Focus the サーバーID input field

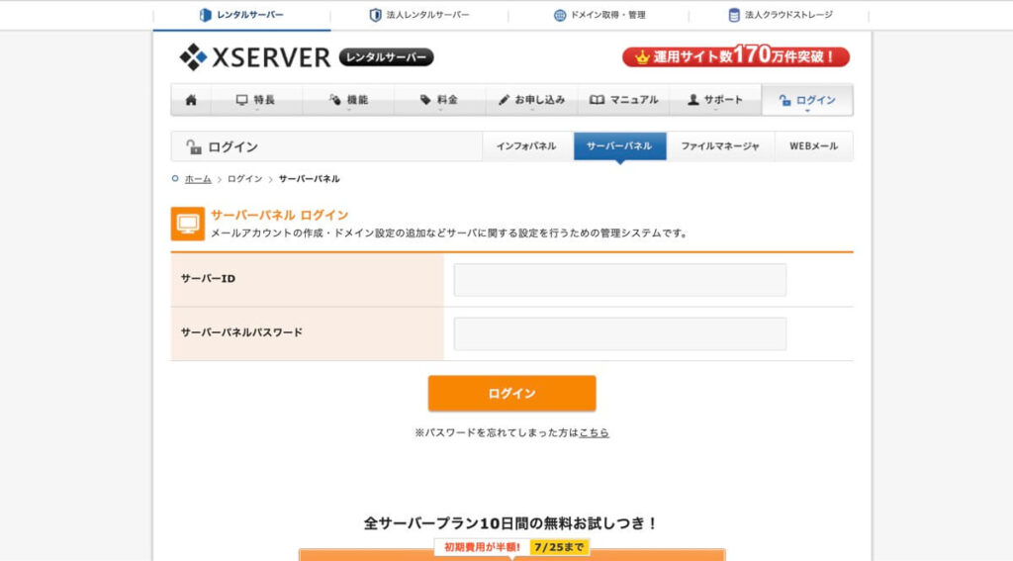click(619, 280)
